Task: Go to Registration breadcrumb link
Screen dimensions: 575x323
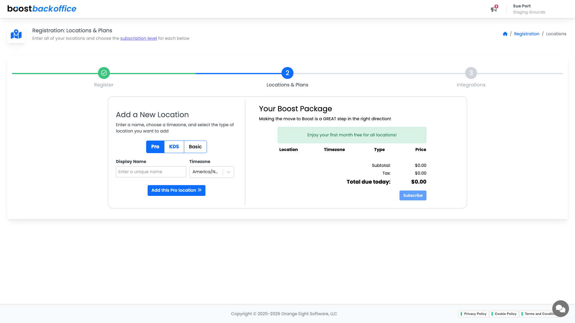Action: (x=526, y=34)
